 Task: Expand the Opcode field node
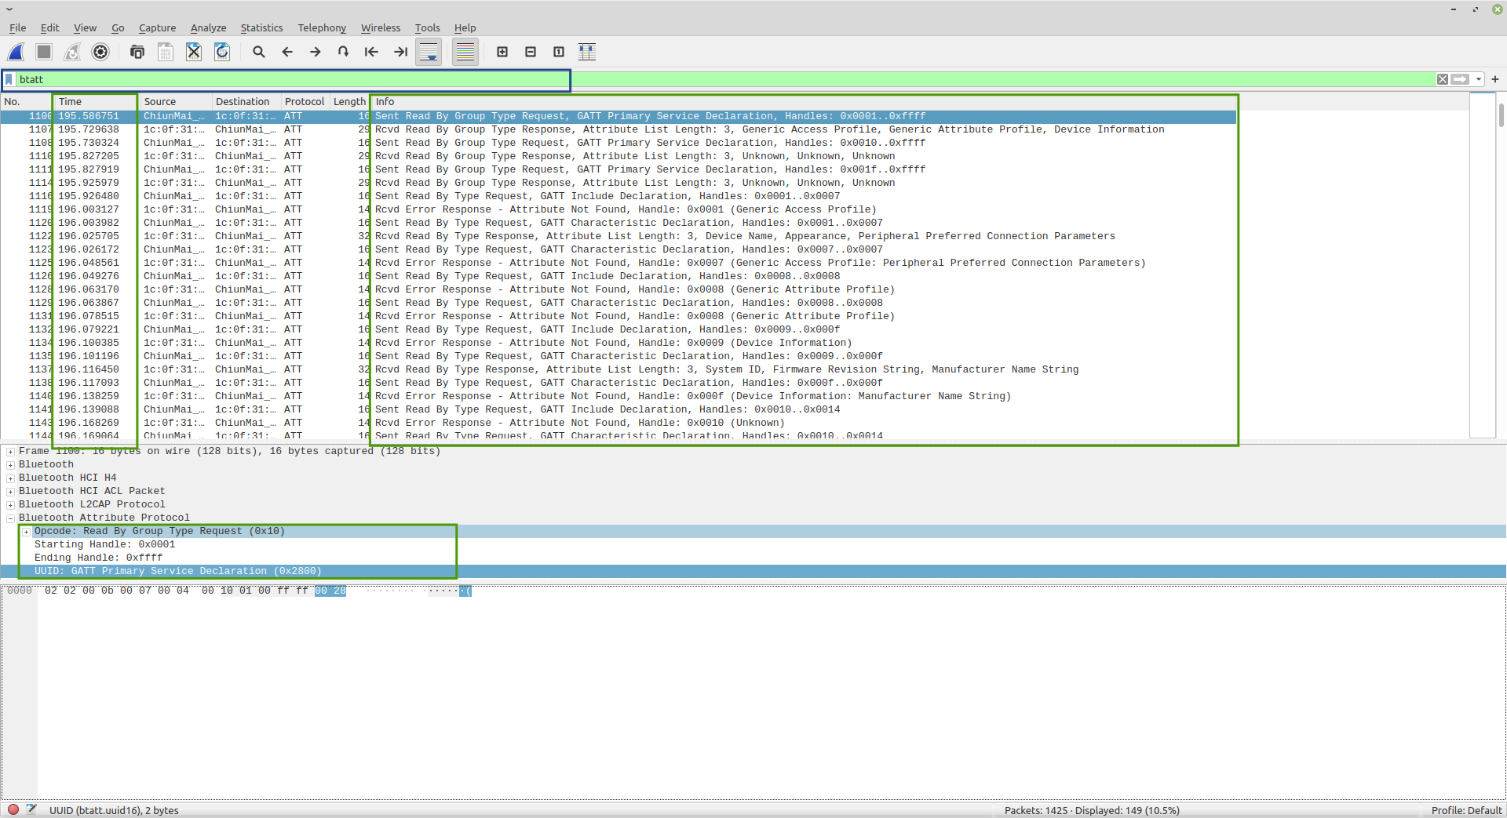coord(26,532)
